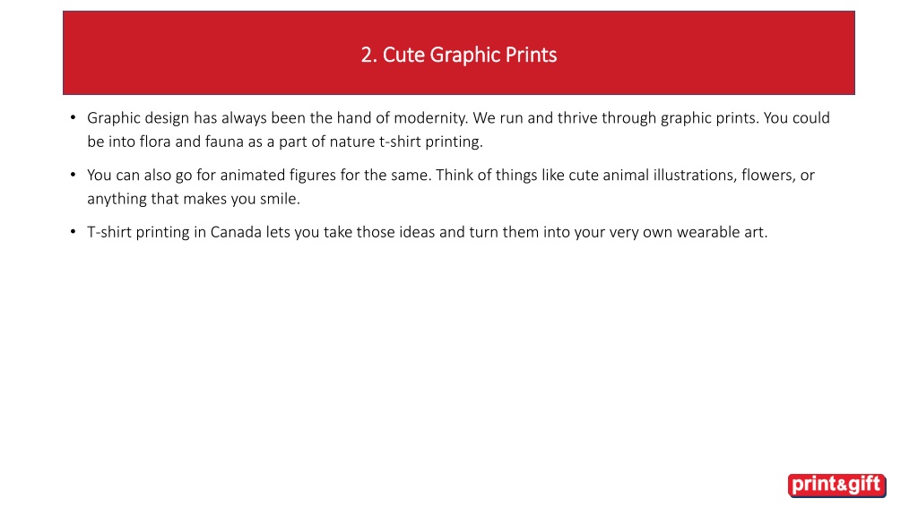Click the phrase 'wearable art'
Viewport: 918px width, 516px height.
[721, 232]
